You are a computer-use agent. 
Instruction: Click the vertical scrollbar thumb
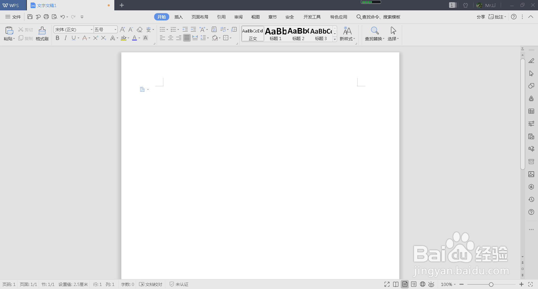click(523, 114)
